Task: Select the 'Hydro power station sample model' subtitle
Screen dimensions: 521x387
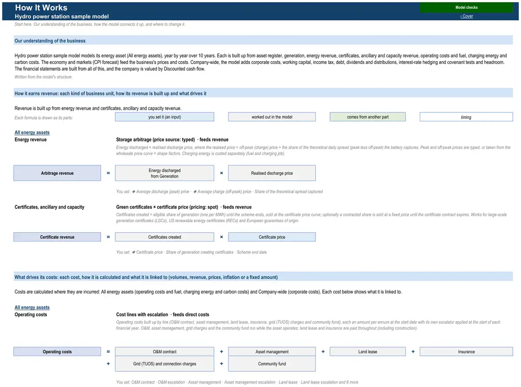Action: 62,16
